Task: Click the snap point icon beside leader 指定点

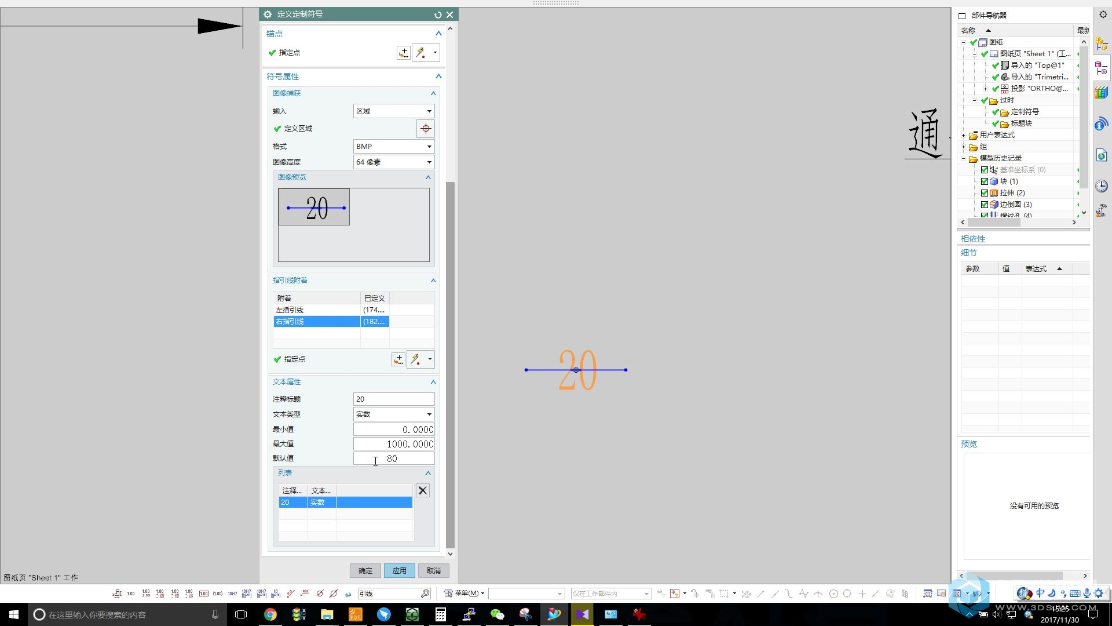Action: tap(415, 359)
